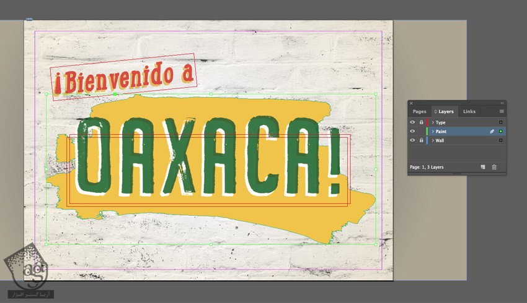Expand the Wall layer contents
Image resolution: width=527 pixels, height=303 pixels.
[433, 140]
